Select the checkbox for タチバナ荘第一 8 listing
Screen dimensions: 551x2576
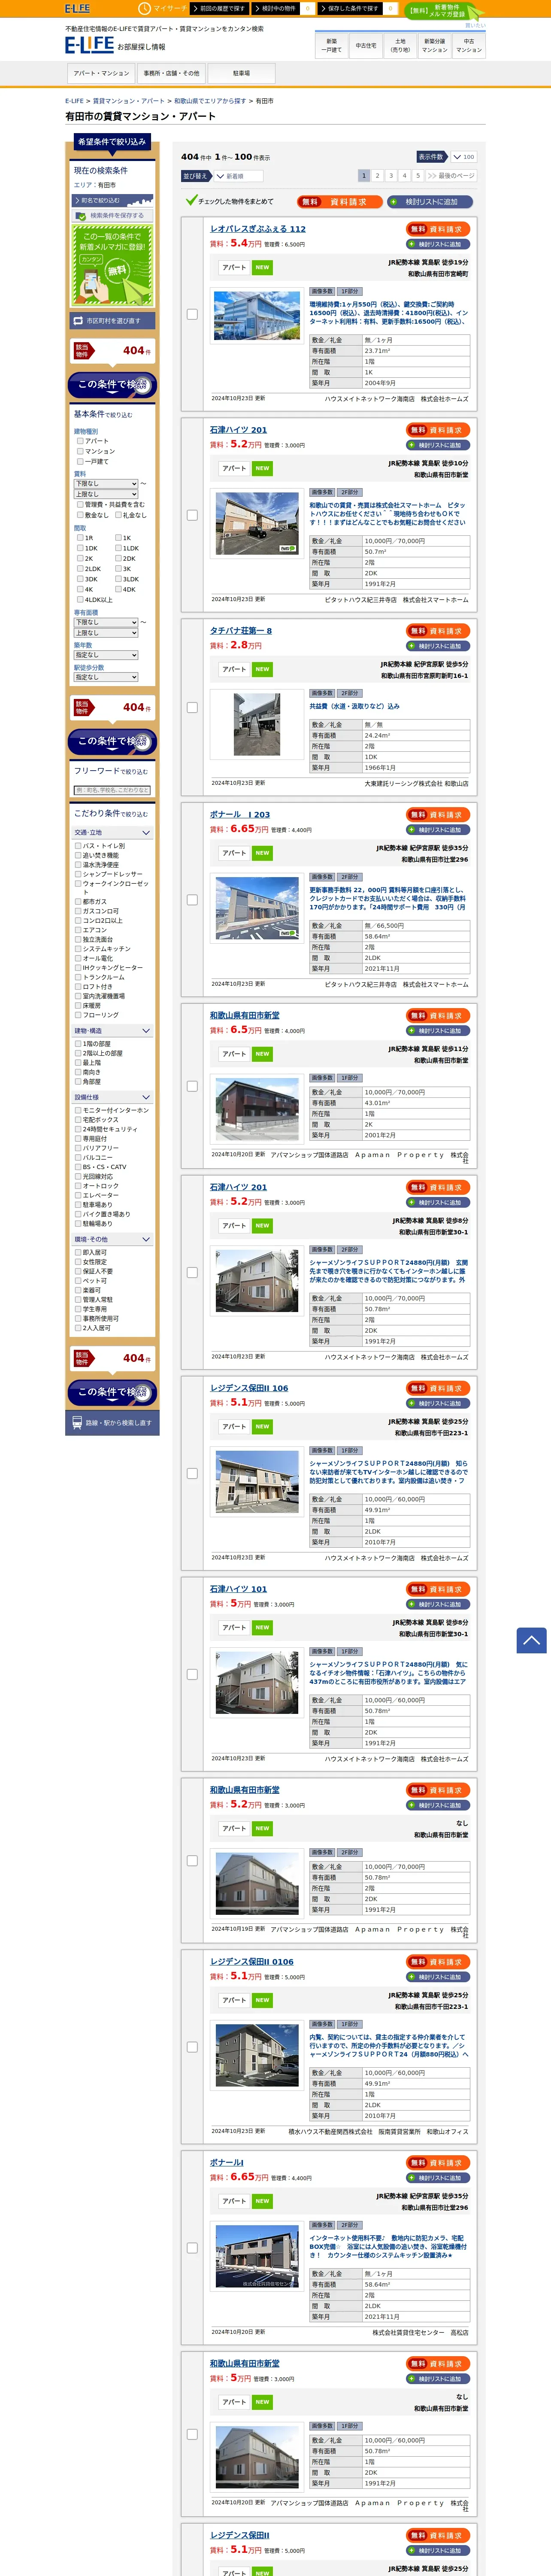[x=192, y=707]
